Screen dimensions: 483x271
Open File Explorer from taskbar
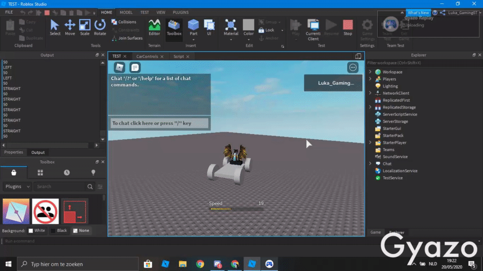click(183, 264)
